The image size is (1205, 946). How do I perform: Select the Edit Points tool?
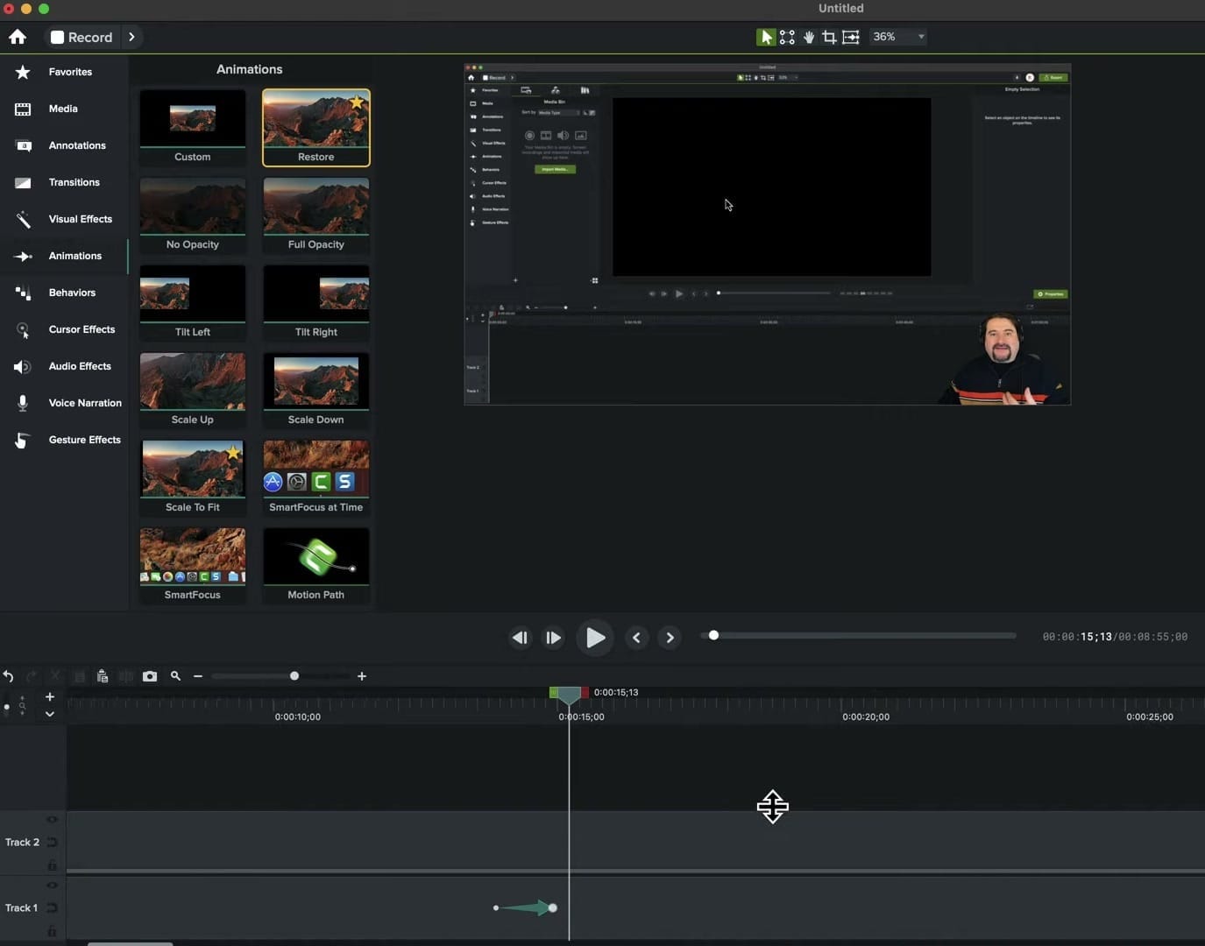(786, 37)
